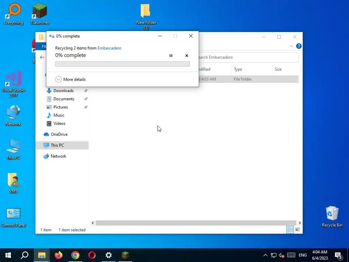Select the Control Panel desktop icon
Image resolution: width=349 pixels, height=262 pixels.
(13, 218)
